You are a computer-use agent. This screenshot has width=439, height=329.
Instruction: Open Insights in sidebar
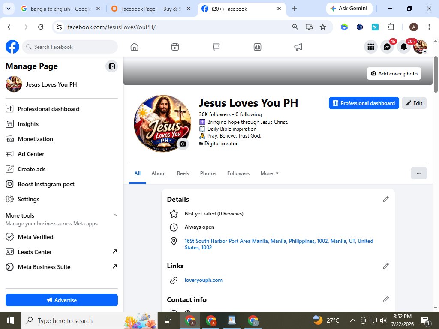pos(62,124)
